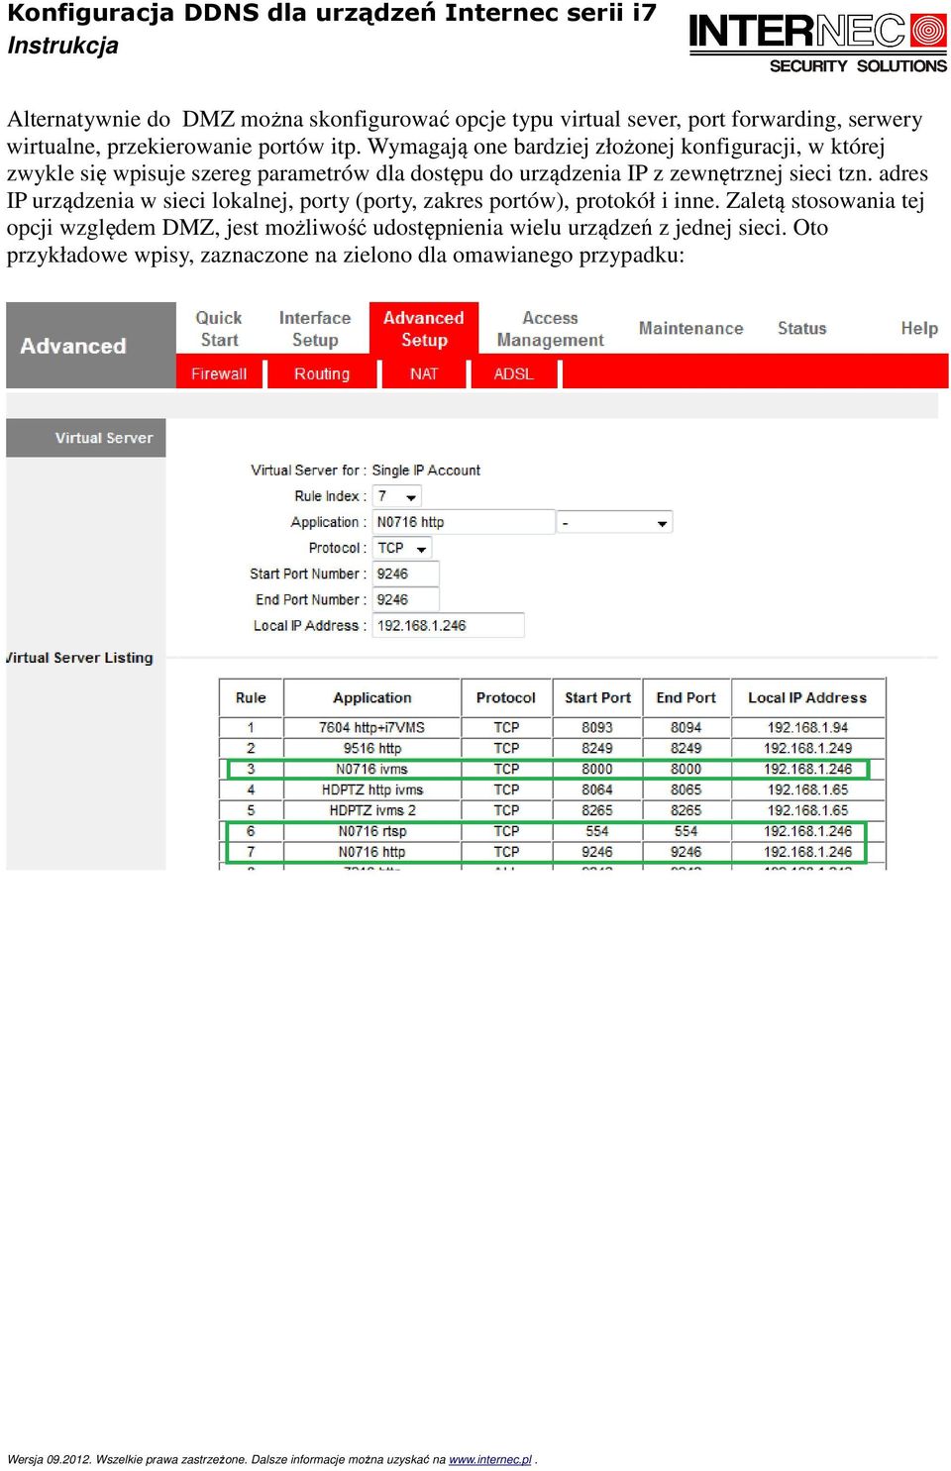
Task: Click the End Port column header
Action: tap(686, 697)
